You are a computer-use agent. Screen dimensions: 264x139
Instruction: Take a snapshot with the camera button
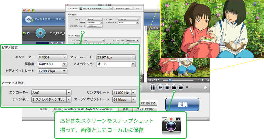click(174, 87)
